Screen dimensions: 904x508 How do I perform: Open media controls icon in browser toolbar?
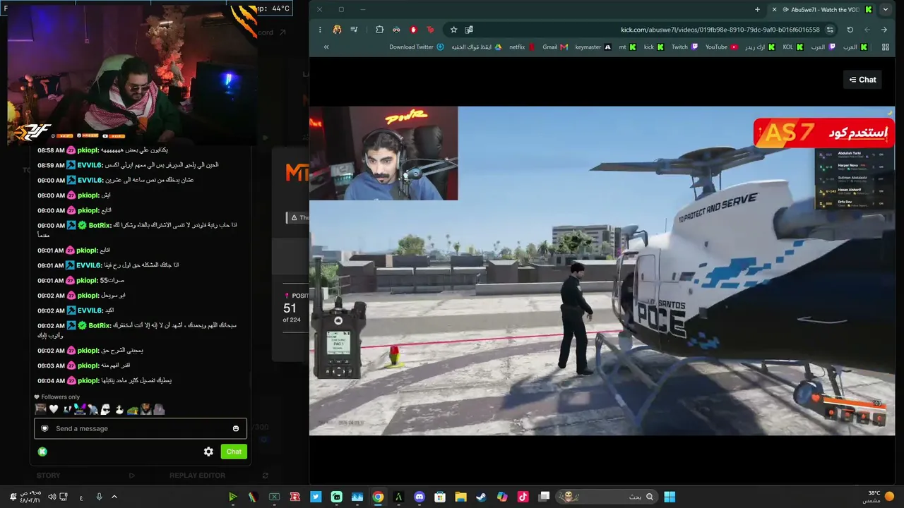coord(354,30)
